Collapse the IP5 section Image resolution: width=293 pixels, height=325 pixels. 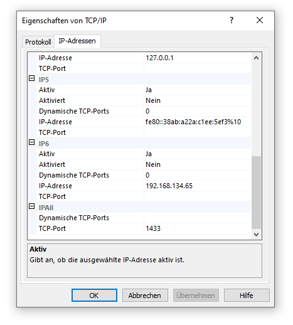(31, 78)
